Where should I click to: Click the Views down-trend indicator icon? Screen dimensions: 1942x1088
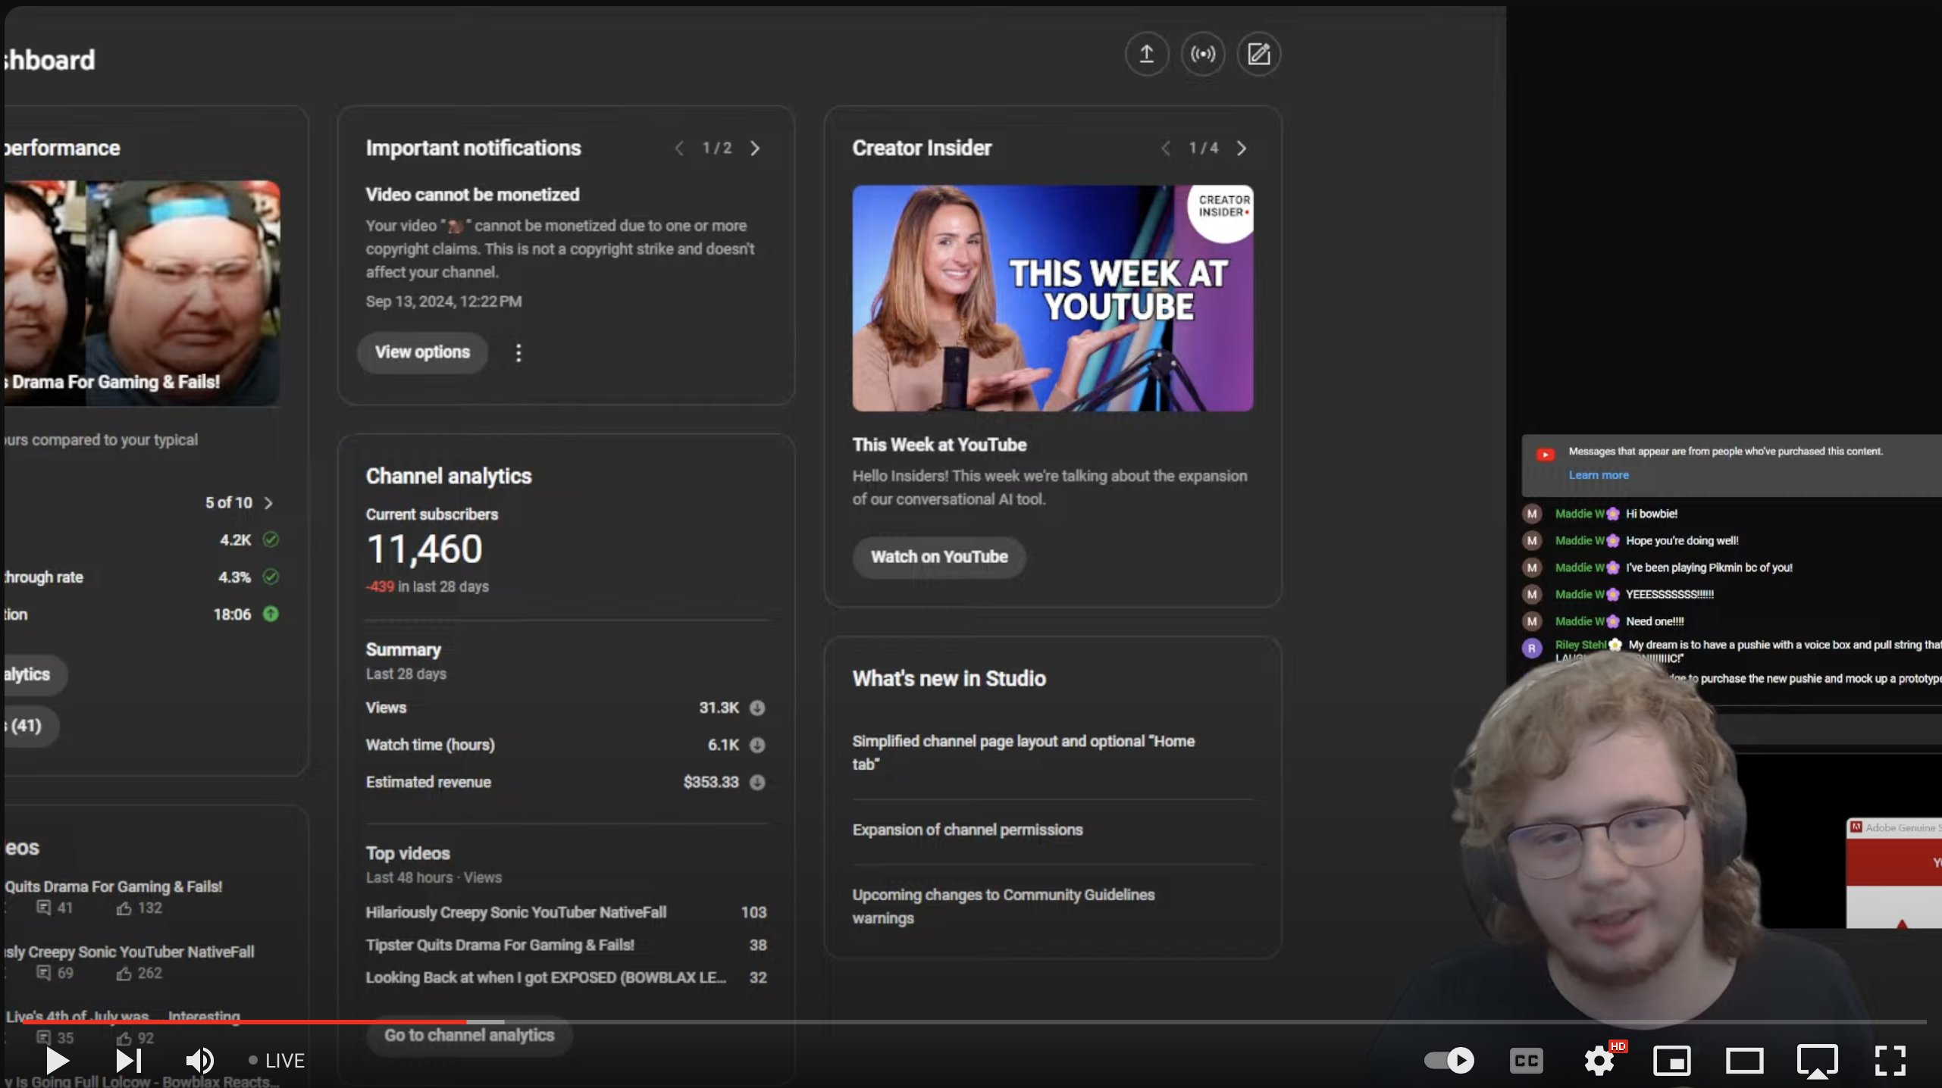click(757, 708)
